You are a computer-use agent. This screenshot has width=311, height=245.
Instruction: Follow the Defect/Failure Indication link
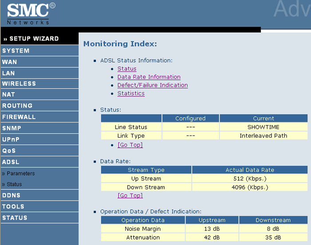(x=152, y=85)
